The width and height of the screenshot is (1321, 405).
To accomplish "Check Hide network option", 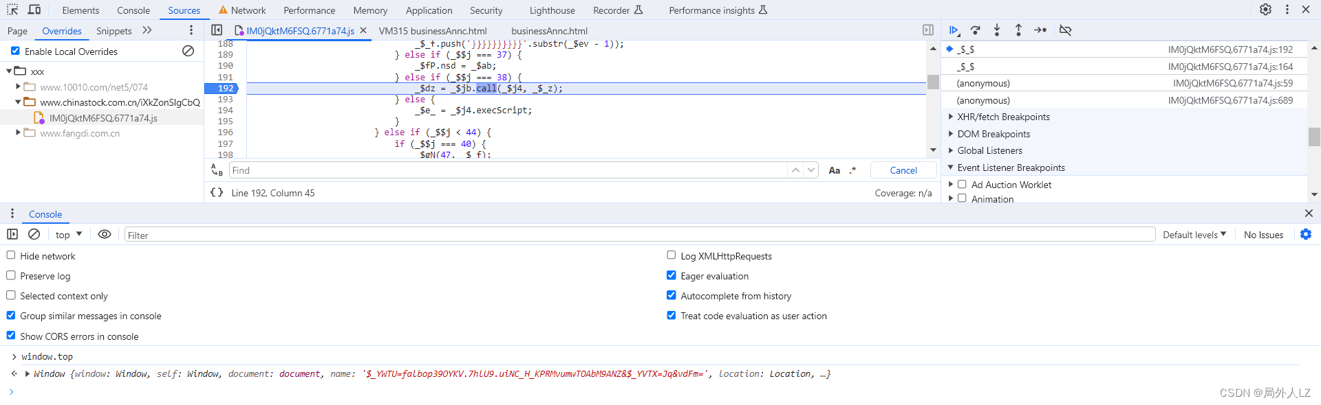I will click(x=11, y=255).
